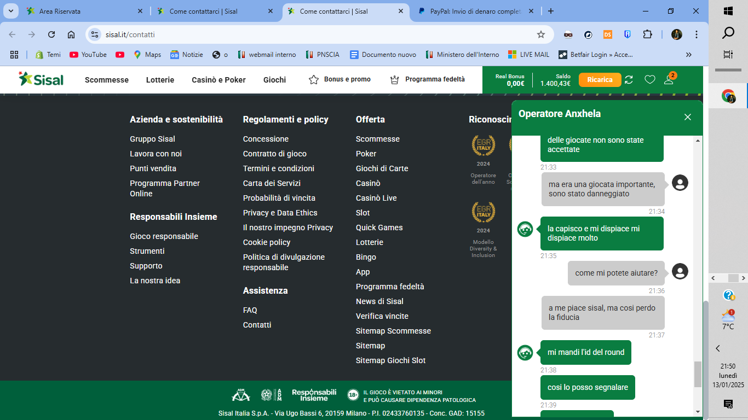Click the ADM logo in footer
Image resolution: width=748 pixels, height=420 pixels.
tap(240, 395)
